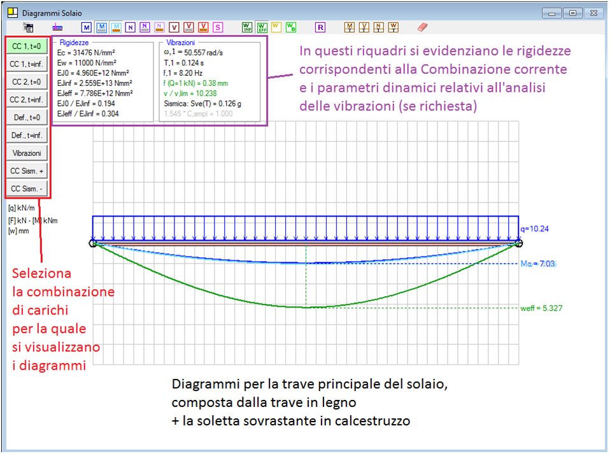Click the ruler measurement icon
This screenshot has height=454, width=610.
click(x=57, y=27)
